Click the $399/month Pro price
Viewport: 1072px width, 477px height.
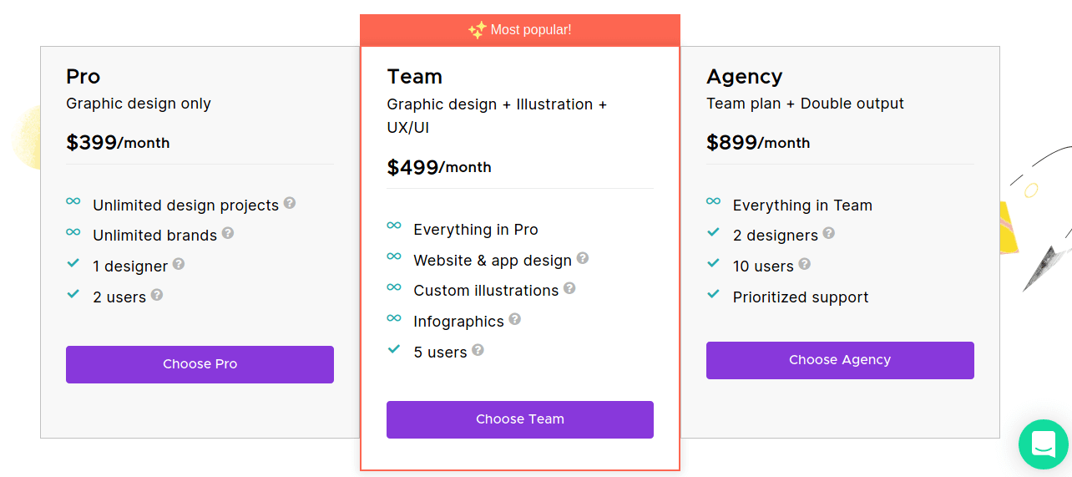pyautogui.click(x=118, y=143)
